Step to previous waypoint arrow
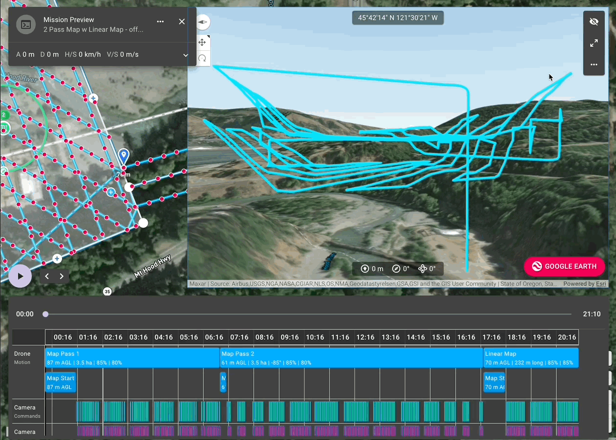This screenshot has width=616, height=440. click(47, 276)
